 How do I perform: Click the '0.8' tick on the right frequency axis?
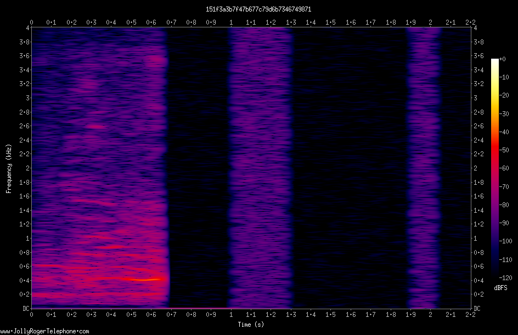(x=478, y=253)
